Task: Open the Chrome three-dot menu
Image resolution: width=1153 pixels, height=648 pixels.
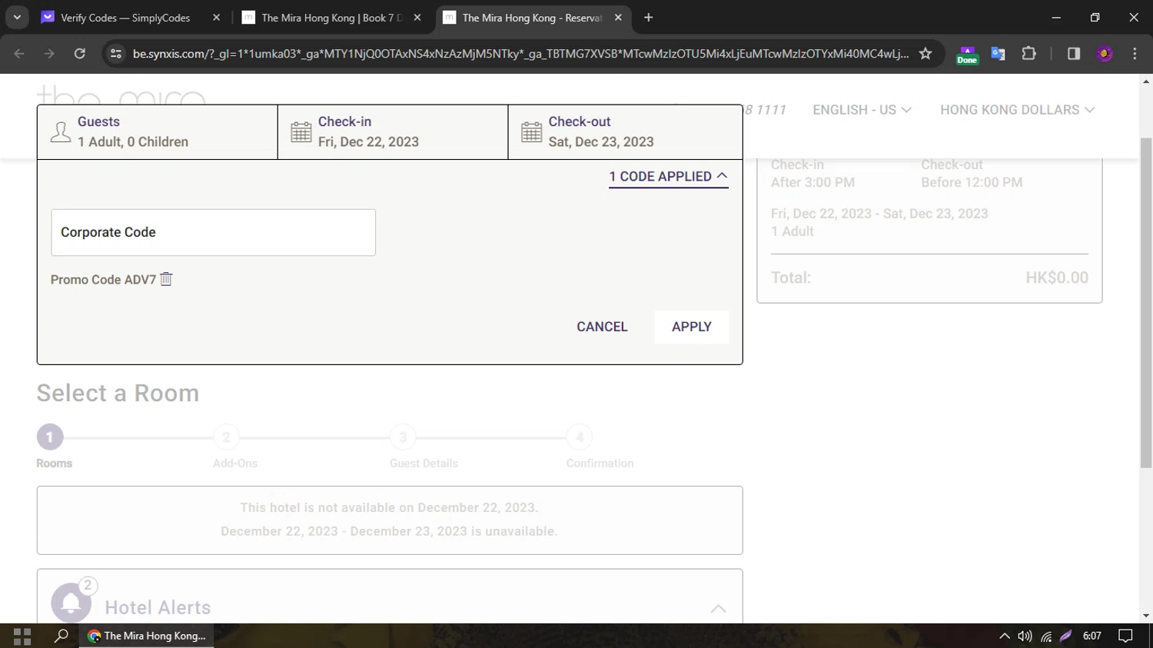Action: tap(1135, 53)
